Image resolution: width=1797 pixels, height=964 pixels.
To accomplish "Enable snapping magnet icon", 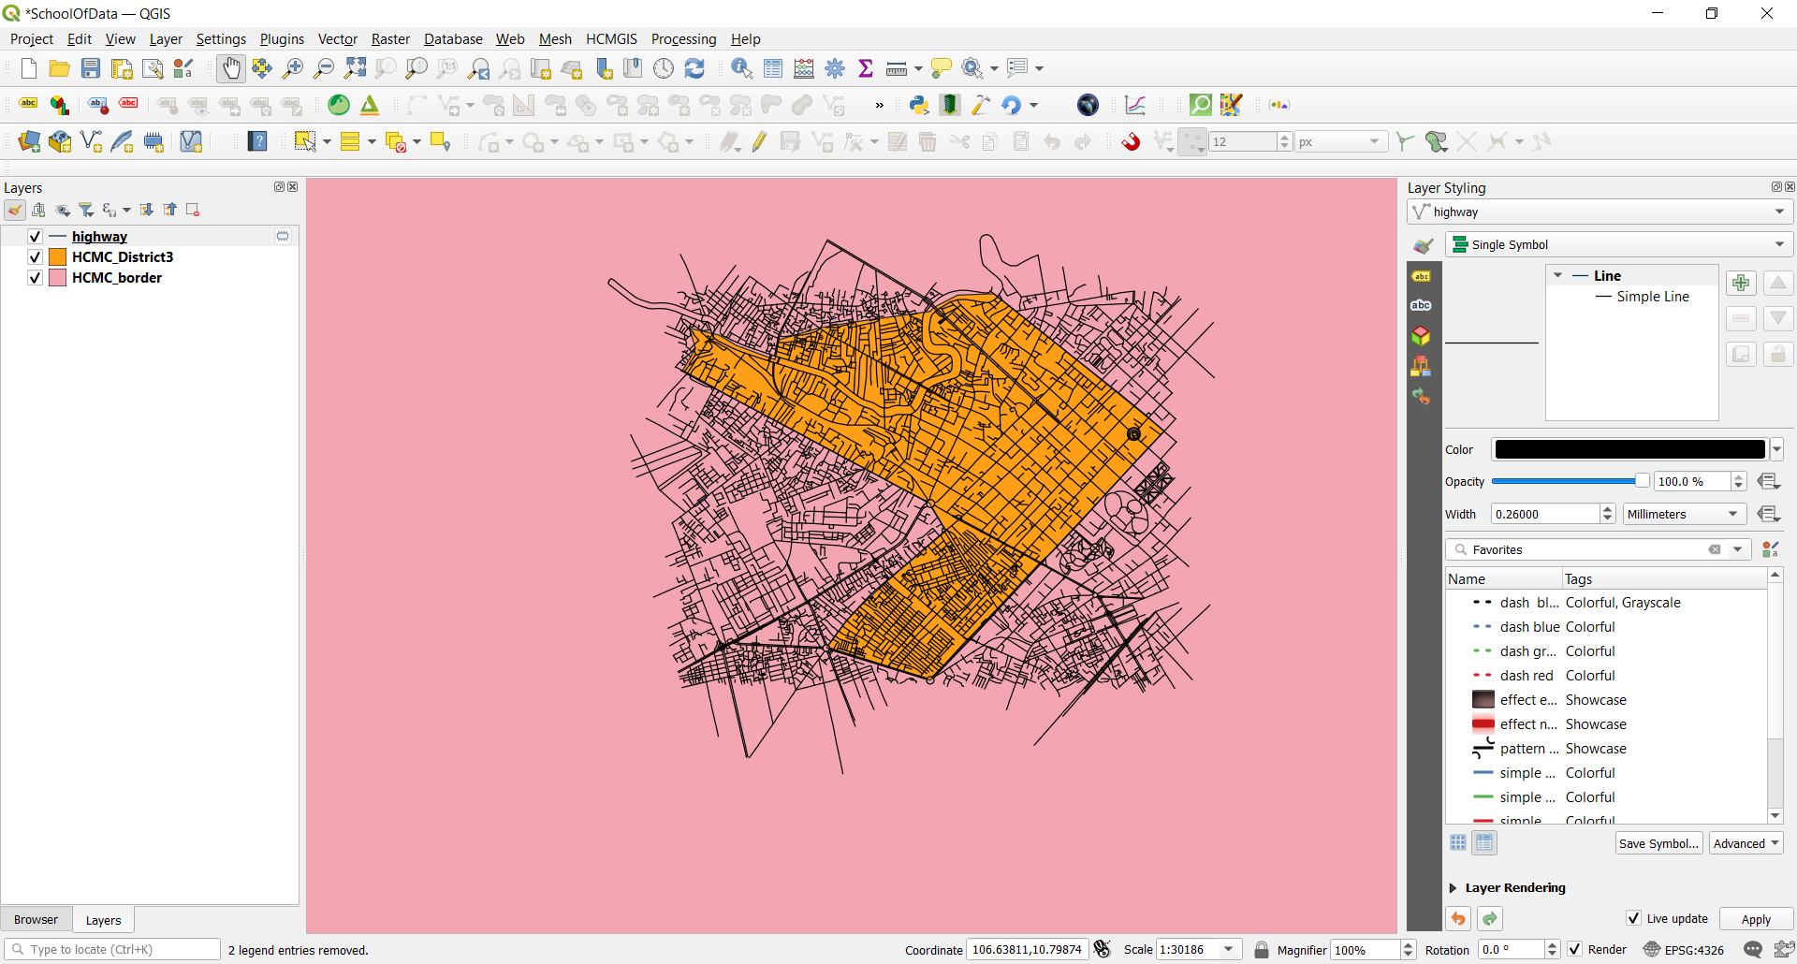I will pos(1131,141).
